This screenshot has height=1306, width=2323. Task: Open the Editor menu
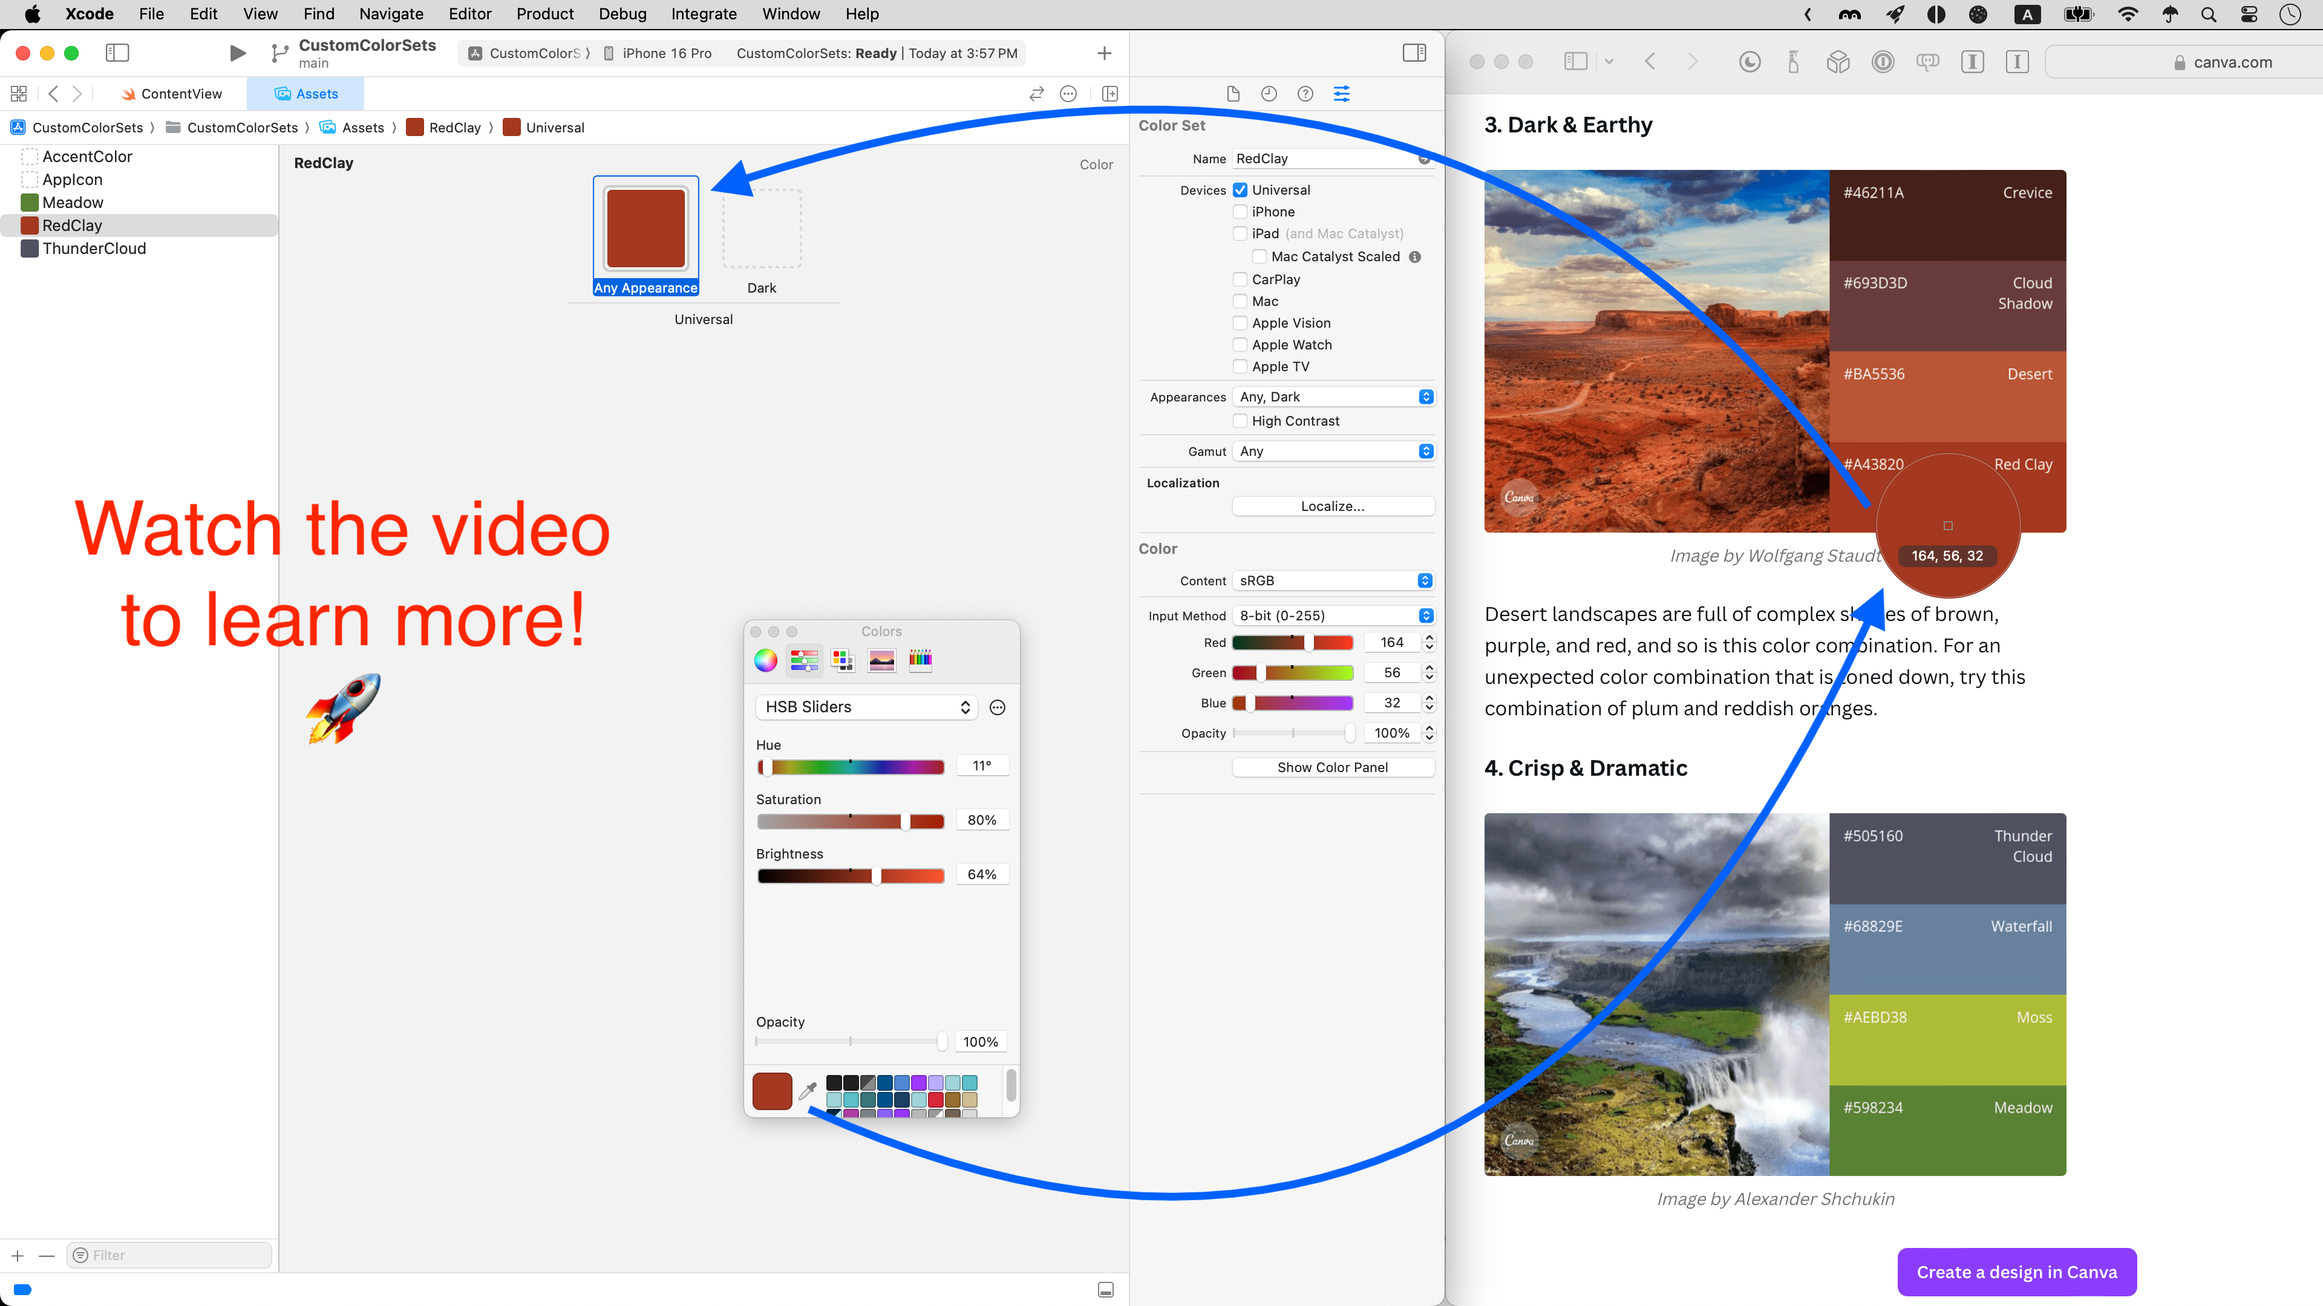click(x=470, y=13)
